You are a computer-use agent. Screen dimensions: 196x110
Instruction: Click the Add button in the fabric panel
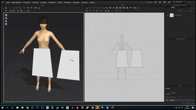180,11
